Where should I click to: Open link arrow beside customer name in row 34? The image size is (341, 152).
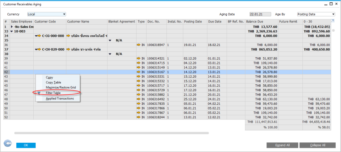pyautogui.click(x=68, y=36)
